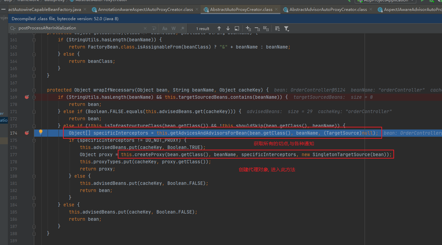Click 'return proxy;' on line 179
Viewport: 442px width, 245px height.
pos(98,169)
